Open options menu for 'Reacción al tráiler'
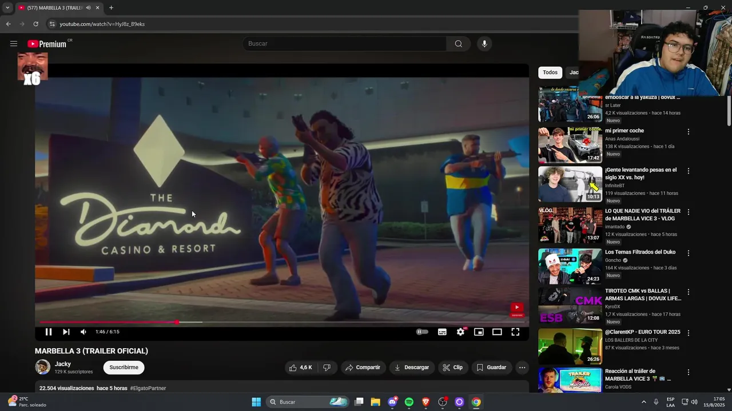 coord(689,372)
